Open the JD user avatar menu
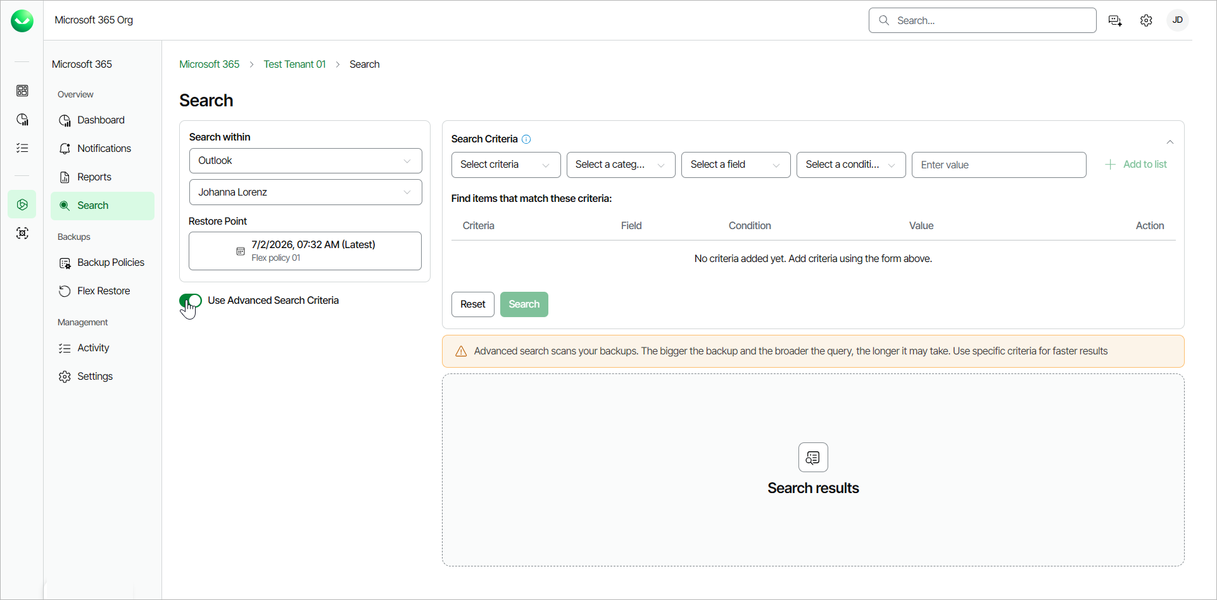The width and height of the screenshot is (1217, 600). [x=1178, y=20]
